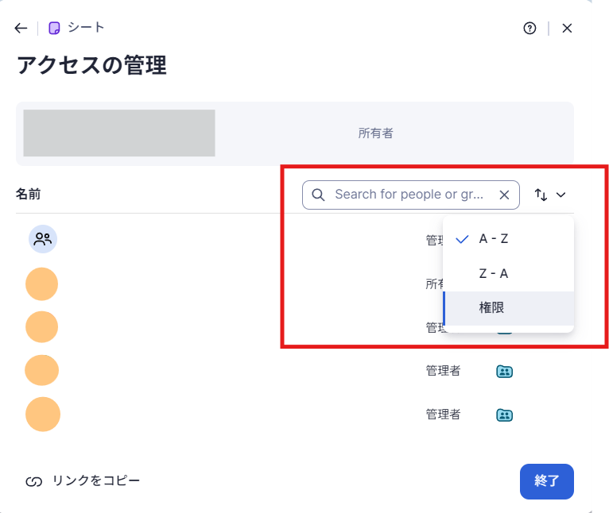Viewport: 609px width, 513px height.
Task: Choose Z - A sort order
Action: pos(493,273)
